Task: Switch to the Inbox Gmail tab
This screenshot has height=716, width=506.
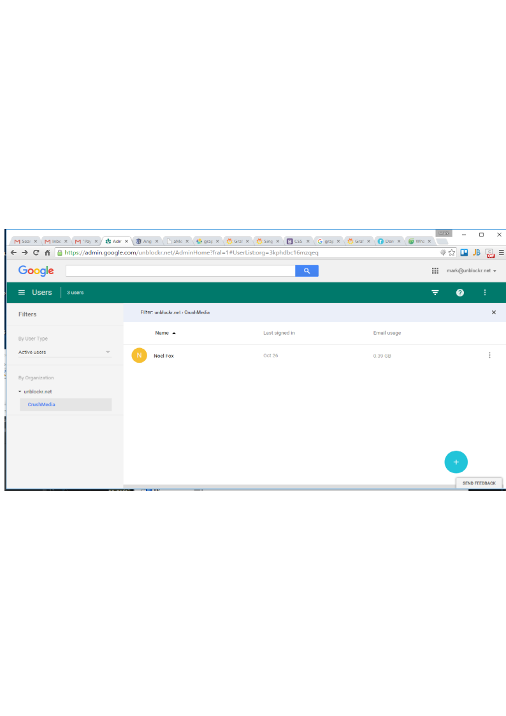Action: [x=55, y=241]
